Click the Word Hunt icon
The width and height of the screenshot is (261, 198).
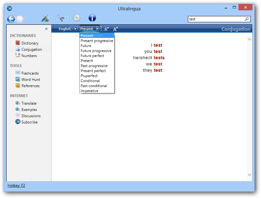pos(18,79)
